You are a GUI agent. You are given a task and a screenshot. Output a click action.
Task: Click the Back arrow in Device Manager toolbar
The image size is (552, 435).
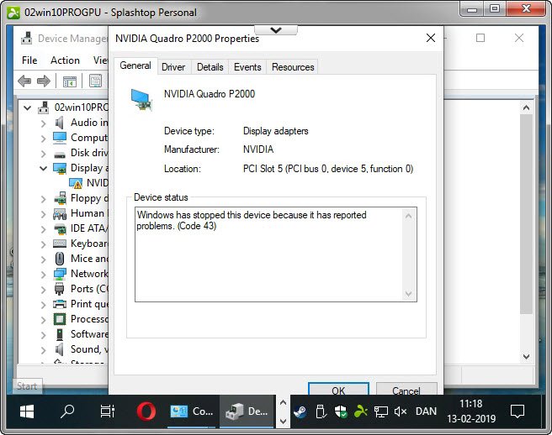(24, 81)
